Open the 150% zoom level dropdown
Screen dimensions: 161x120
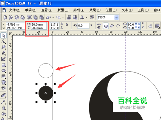pyautogui.click(x=117, y=17)
